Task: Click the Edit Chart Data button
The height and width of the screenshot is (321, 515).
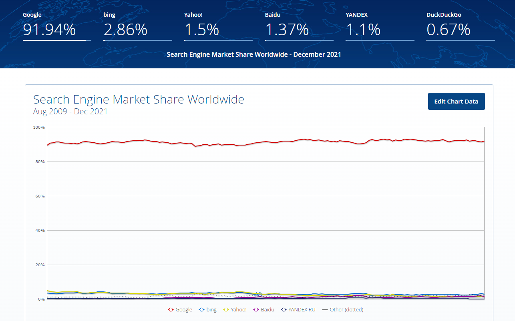Action: tap(456, 102)
